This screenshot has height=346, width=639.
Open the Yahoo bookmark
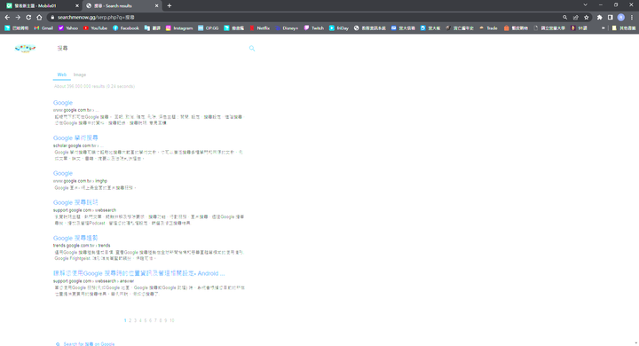click(68, 28)
